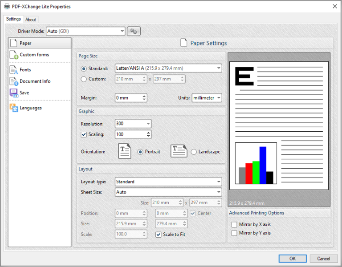This screenshot has height=267, width=342.
Task: Select Standard page size radio button
Action: pyautogui.click(x=84, y=69)
